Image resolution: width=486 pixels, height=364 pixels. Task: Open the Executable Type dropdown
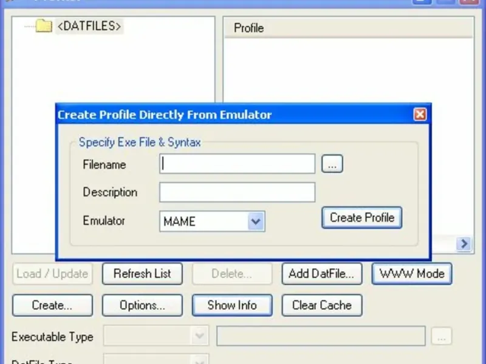(x=156, y=335)
